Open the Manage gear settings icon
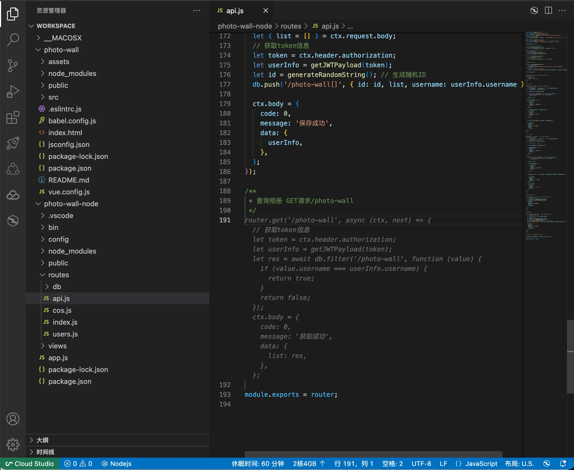 [x=13, y=444]
